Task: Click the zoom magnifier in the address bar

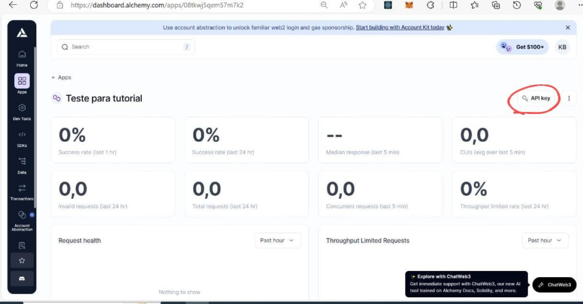Action: tap(324, 5)
